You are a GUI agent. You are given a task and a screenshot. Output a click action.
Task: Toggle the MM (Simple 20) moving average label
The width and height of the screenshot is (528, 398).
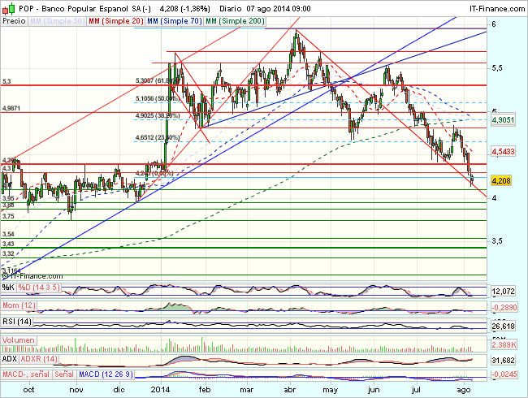[x=116, y=21]
